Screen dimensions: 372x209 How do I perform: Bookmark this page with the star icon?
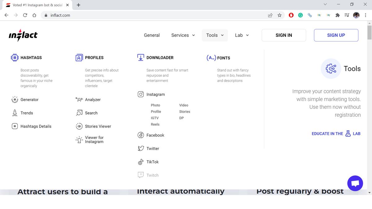pyautogui.click(x=280, y=15)
